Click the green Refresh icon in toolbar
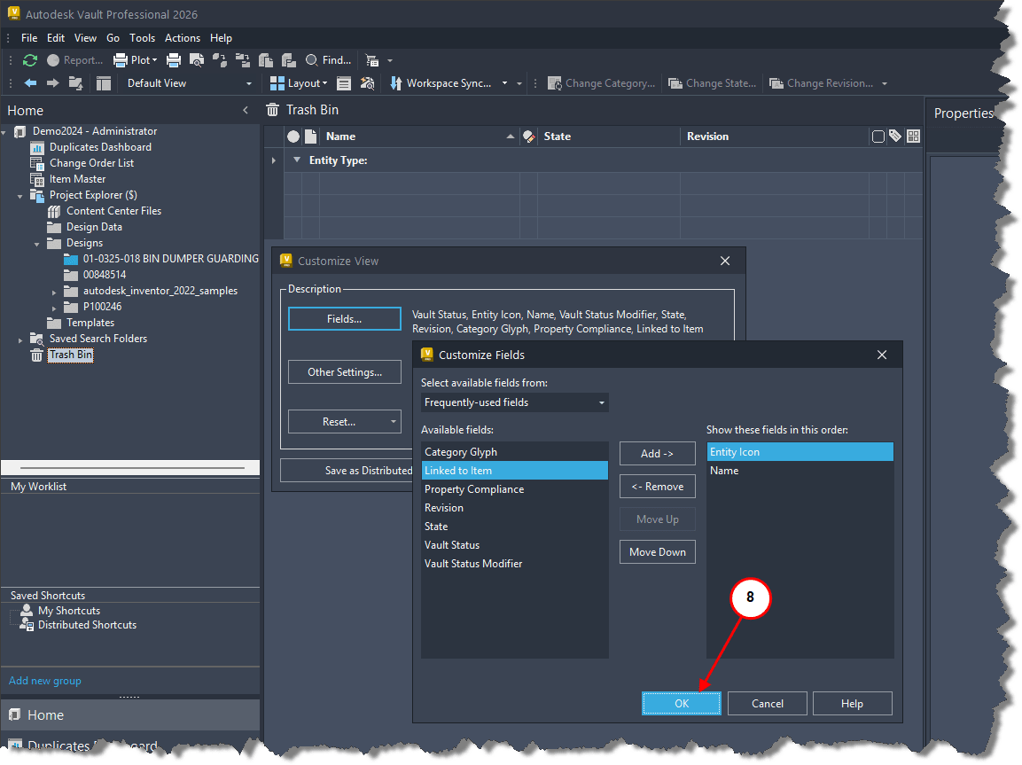This screenshot has width=1022, height=765. (x=30, y=60)
